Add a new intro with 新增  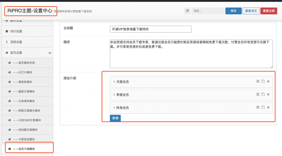click(x=115, y=118)
